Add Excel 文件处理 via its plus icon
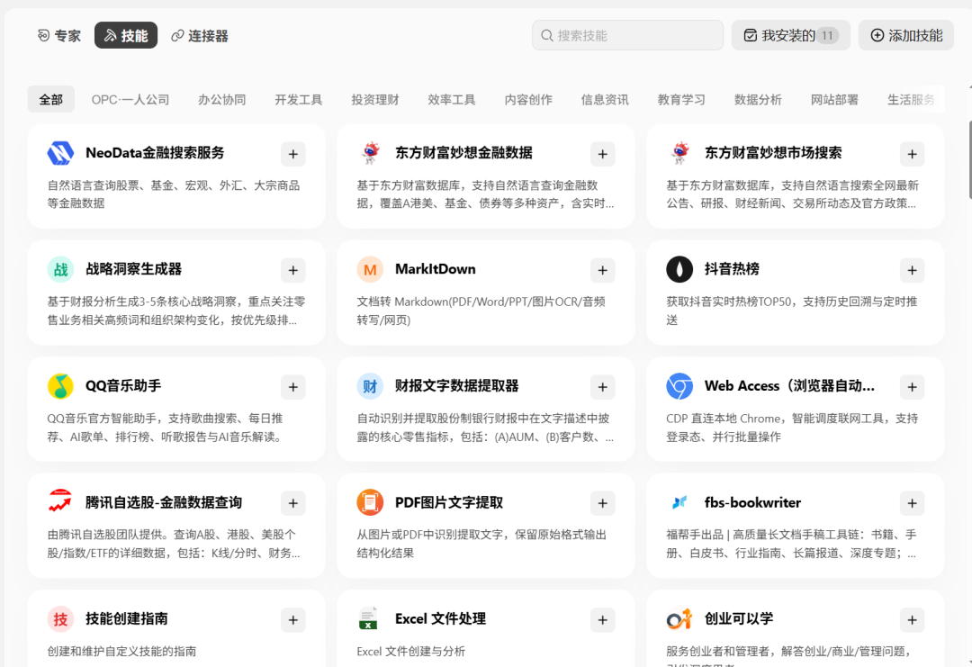Image resolution: width=972 pixels, height=667 pixels. [x=602, y=620]
